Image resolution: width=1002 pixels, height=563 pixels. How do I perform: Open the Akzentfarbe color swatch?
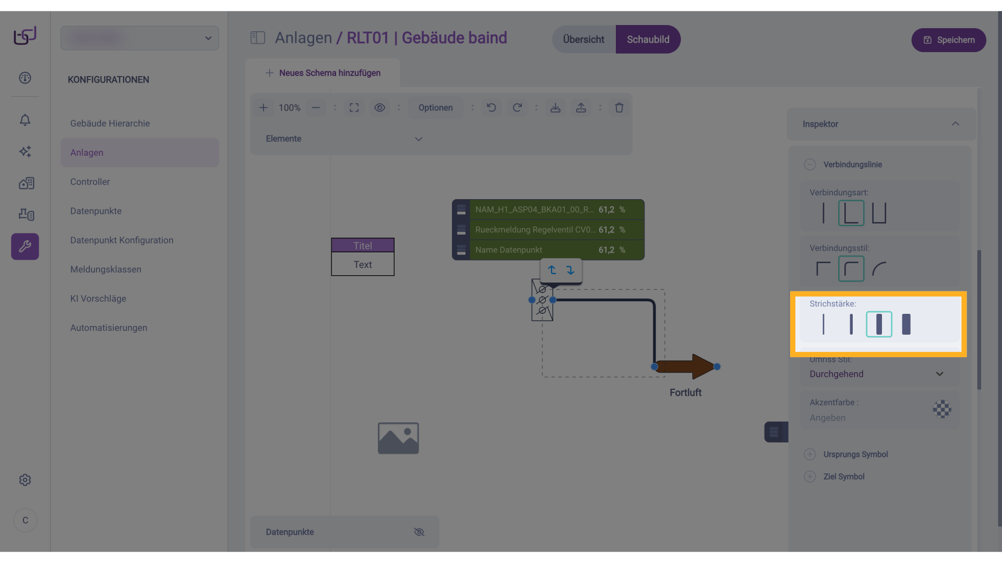pyautogui.click(x=941, y=409)
